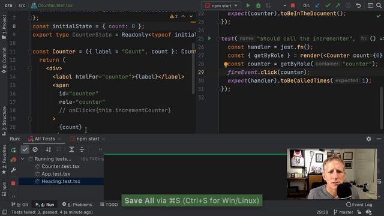Click the yellow intention bulb on line 28
This screenshot has width=384, height=216.
226,64
